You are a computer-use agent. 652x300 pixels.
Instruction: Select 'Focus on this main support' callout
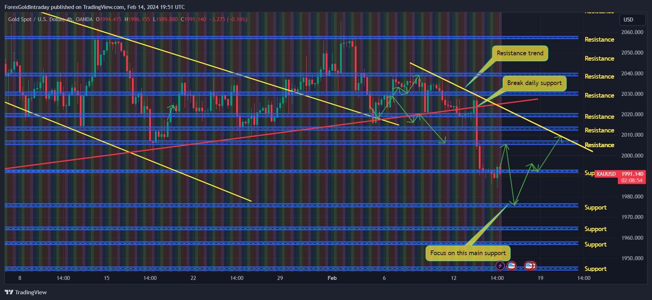(468, 253)
